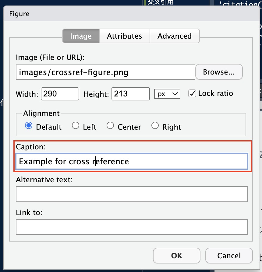The width and height of the screenshot is (262, 272).
Task: Focus the Height input box
Action: 131,94
